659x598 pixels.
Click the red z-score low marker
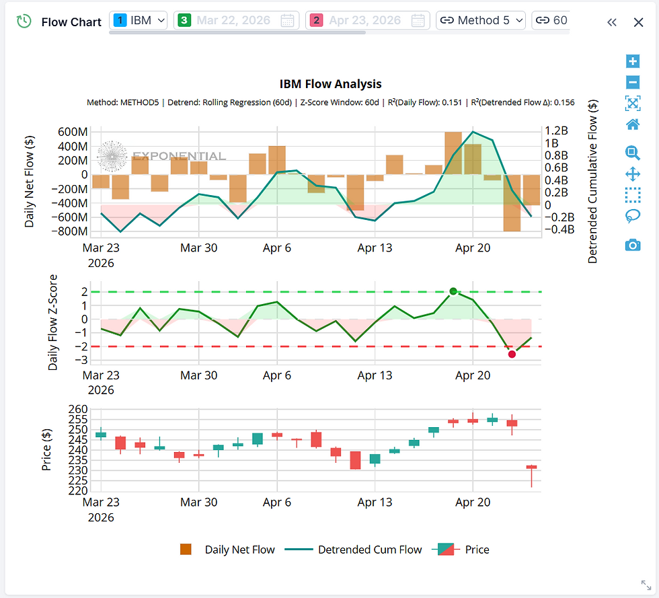click(x=512, y=354)
